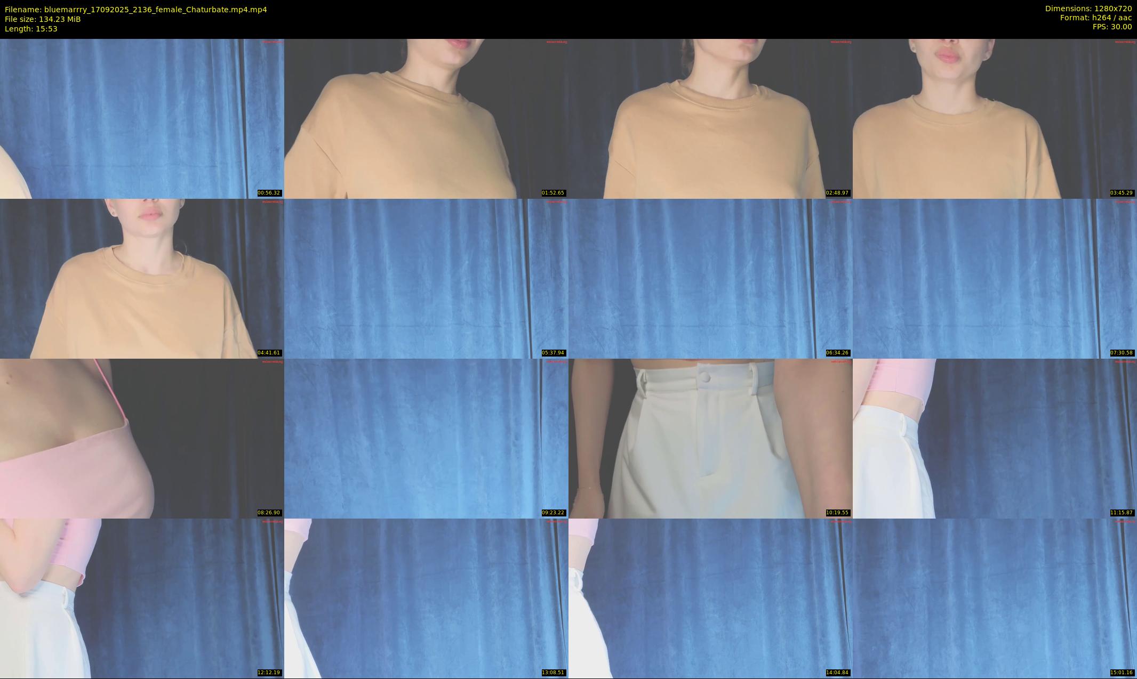Click the 14:04.84 timestamp label
1137x679 pixels.
(x=837, y=673)
